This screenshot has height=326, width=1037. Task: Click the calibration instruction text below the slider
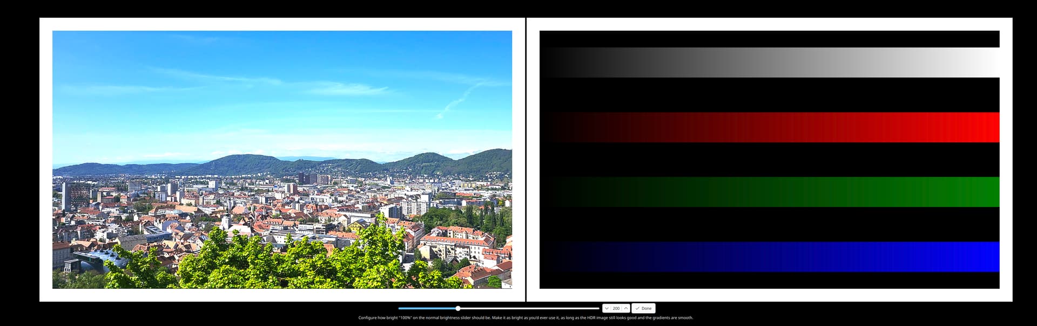(525, 318)
